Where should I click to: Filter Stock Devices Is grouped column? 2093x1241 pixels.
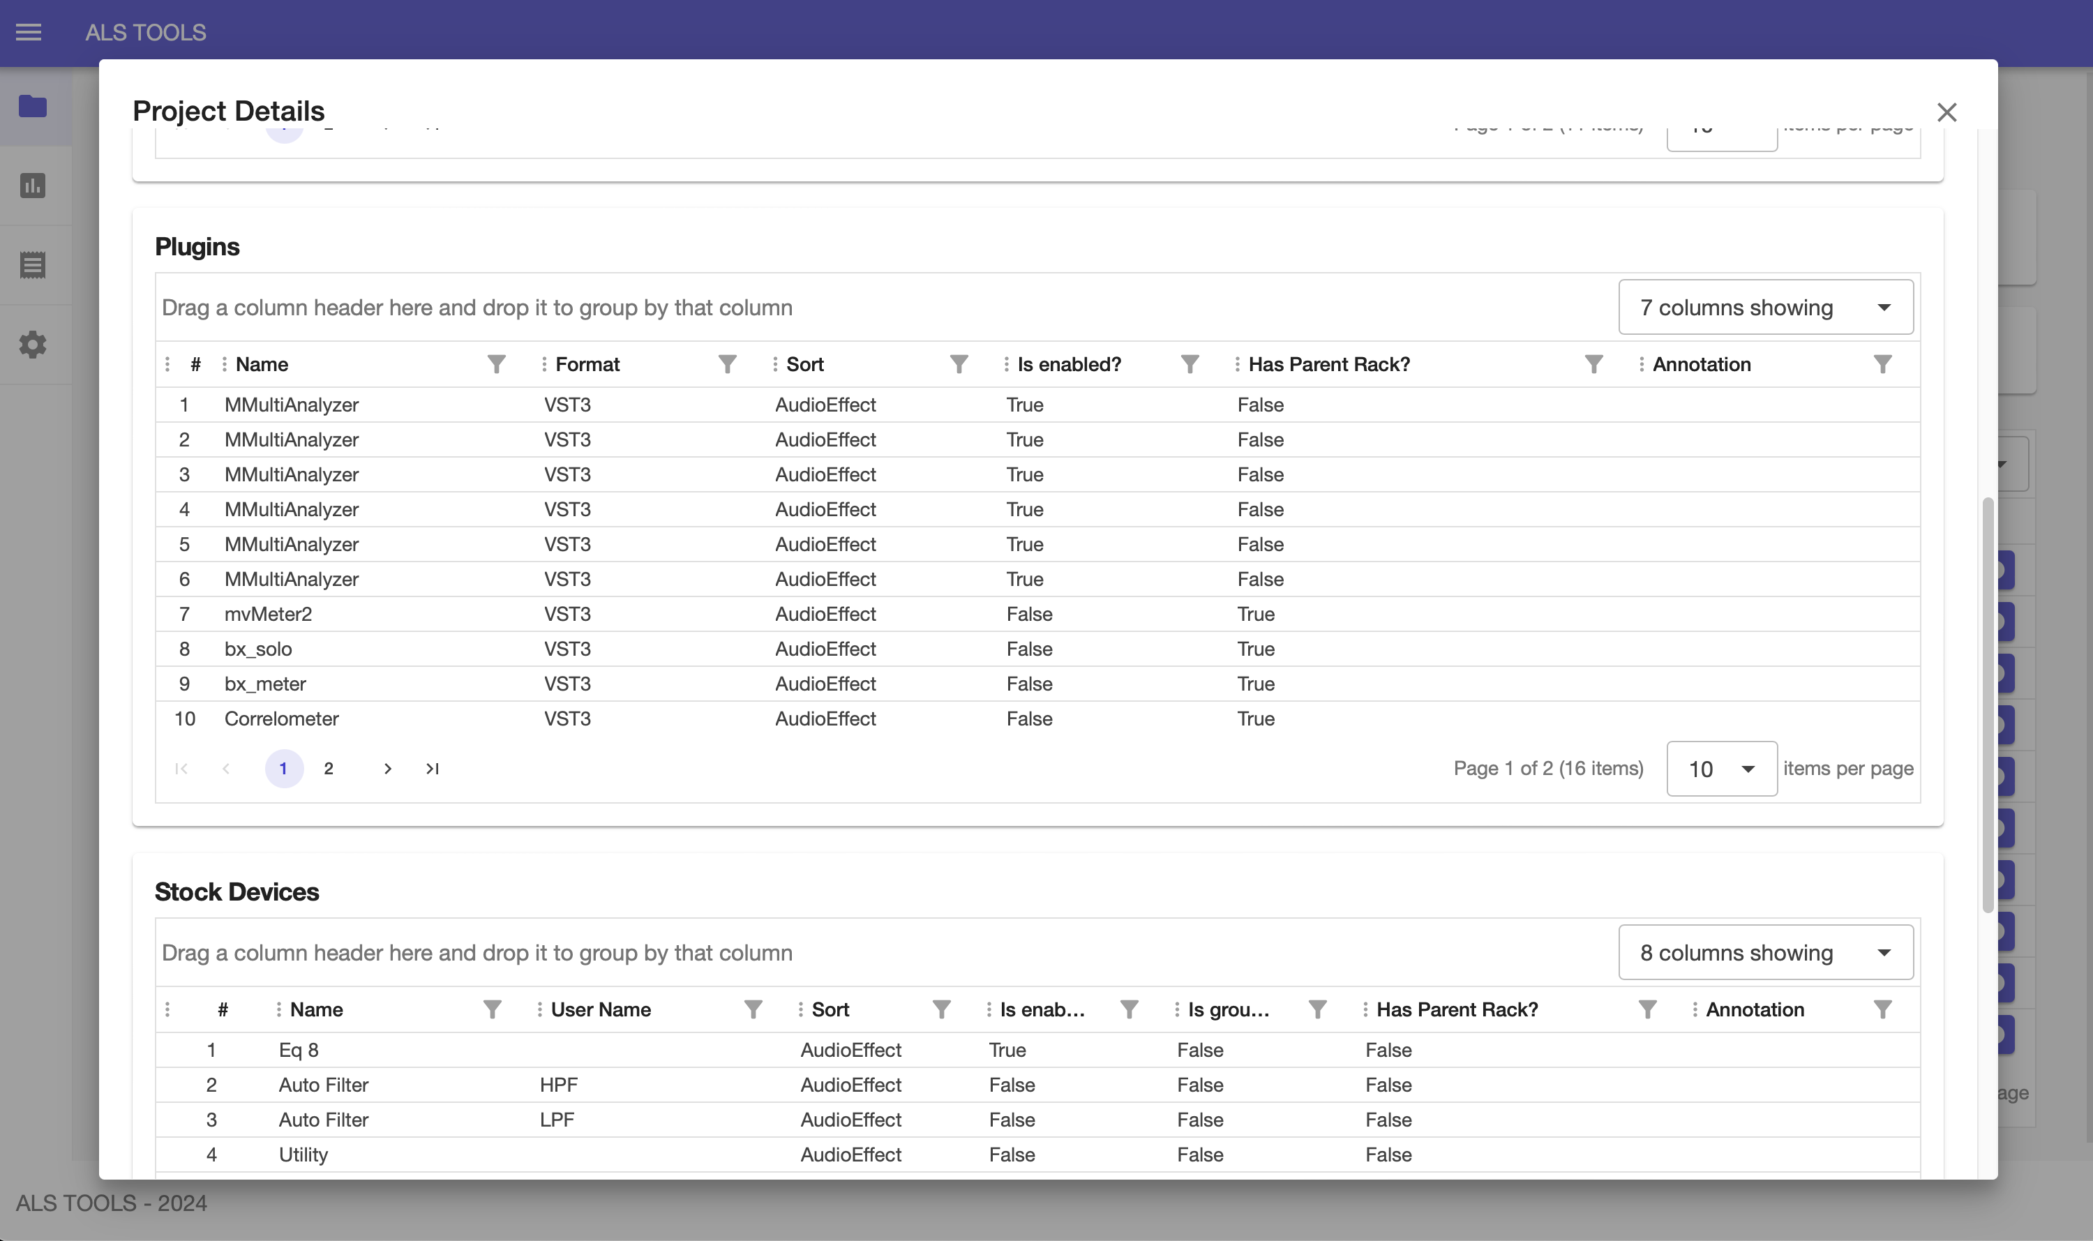coord(1318,1010)
